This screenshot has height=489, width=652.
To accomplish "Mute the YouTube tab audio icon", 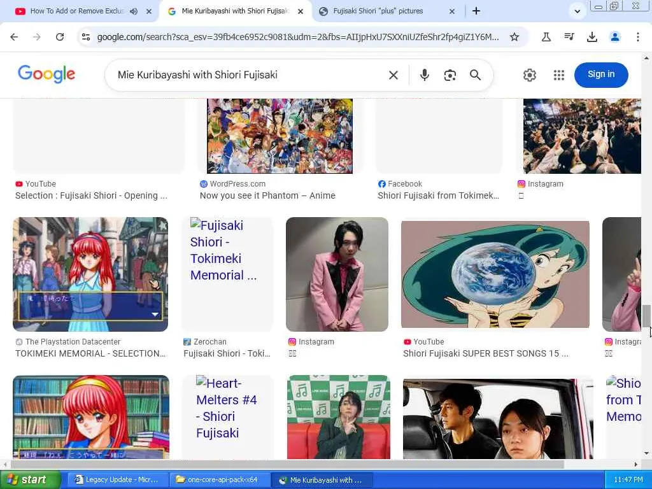I will tap(134, 11).
